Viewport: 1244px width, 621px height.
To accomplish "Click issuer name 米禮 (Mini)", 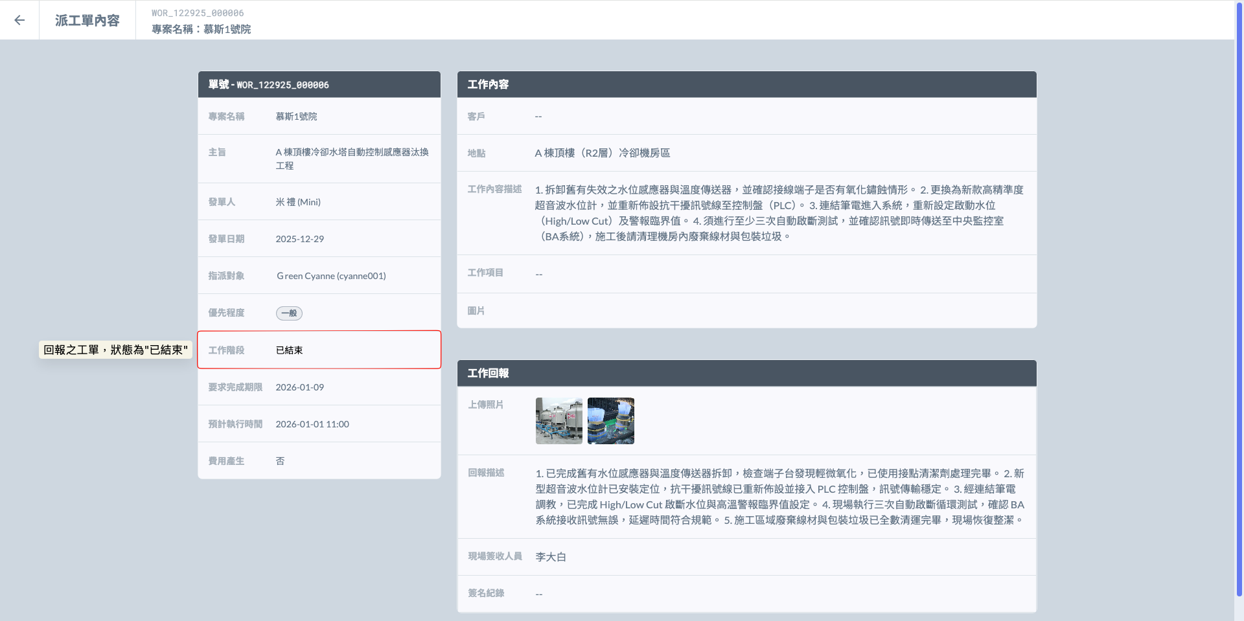I will pyautogui.click(x=298, y=202).
